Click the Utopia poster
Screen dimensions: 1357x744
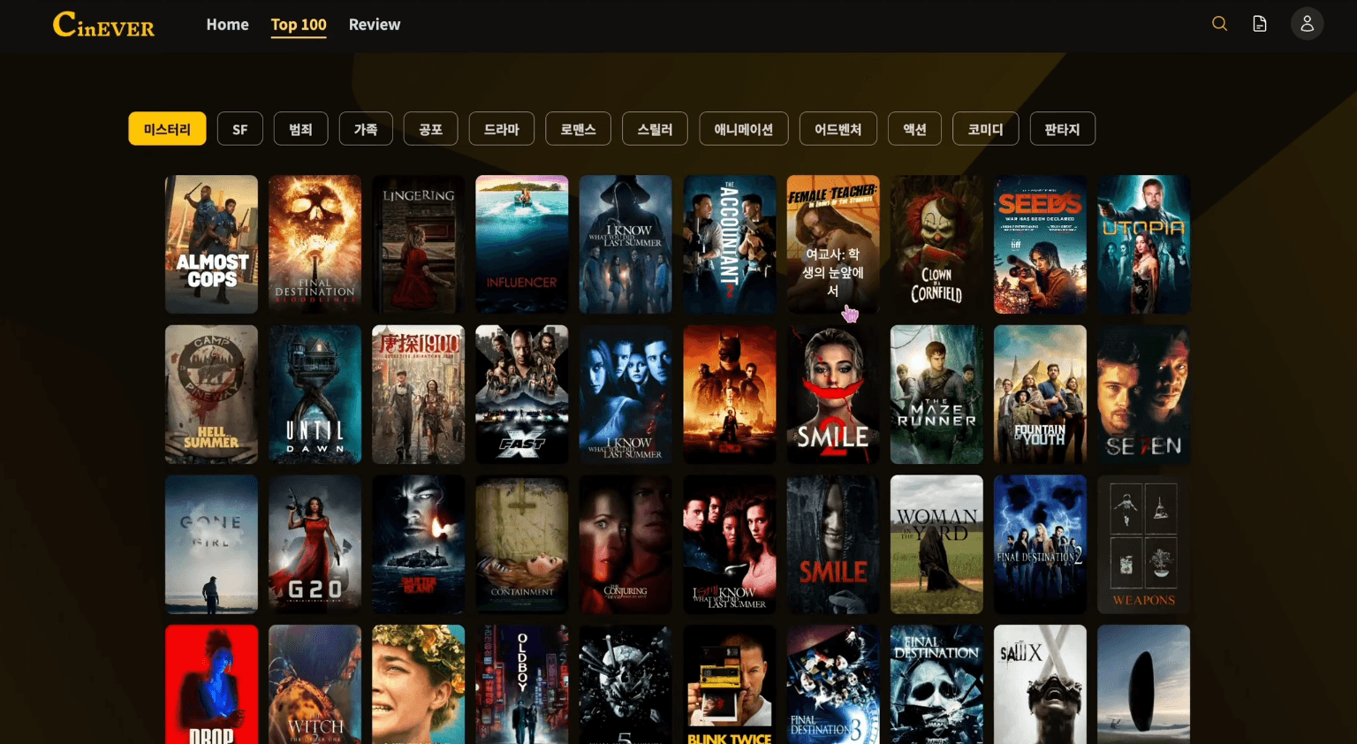pos(1143,244)
